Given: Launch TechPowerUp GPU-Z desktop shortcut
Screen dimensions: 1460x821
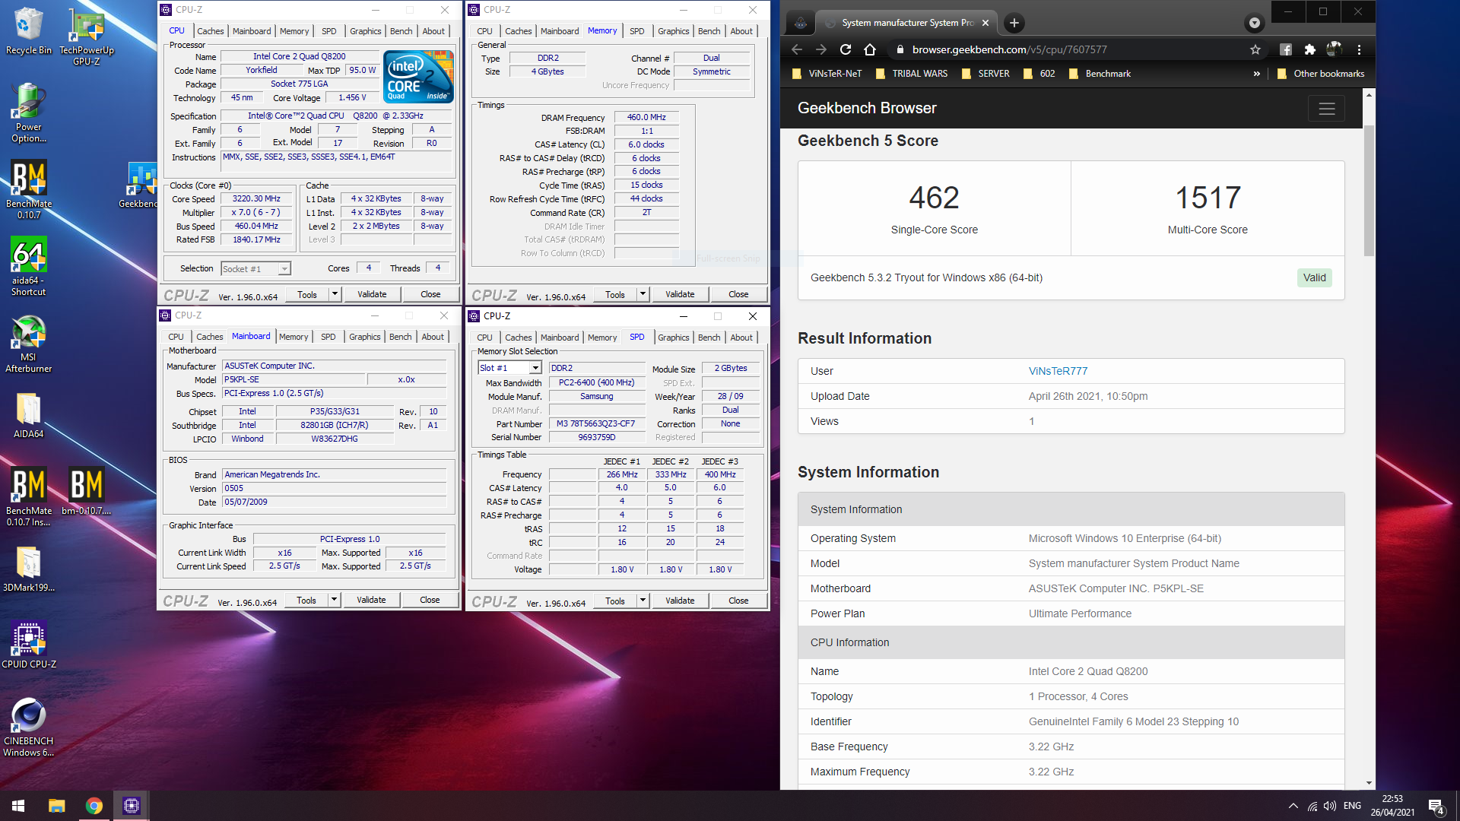Looking at the screenshot, I should point(87,36).
